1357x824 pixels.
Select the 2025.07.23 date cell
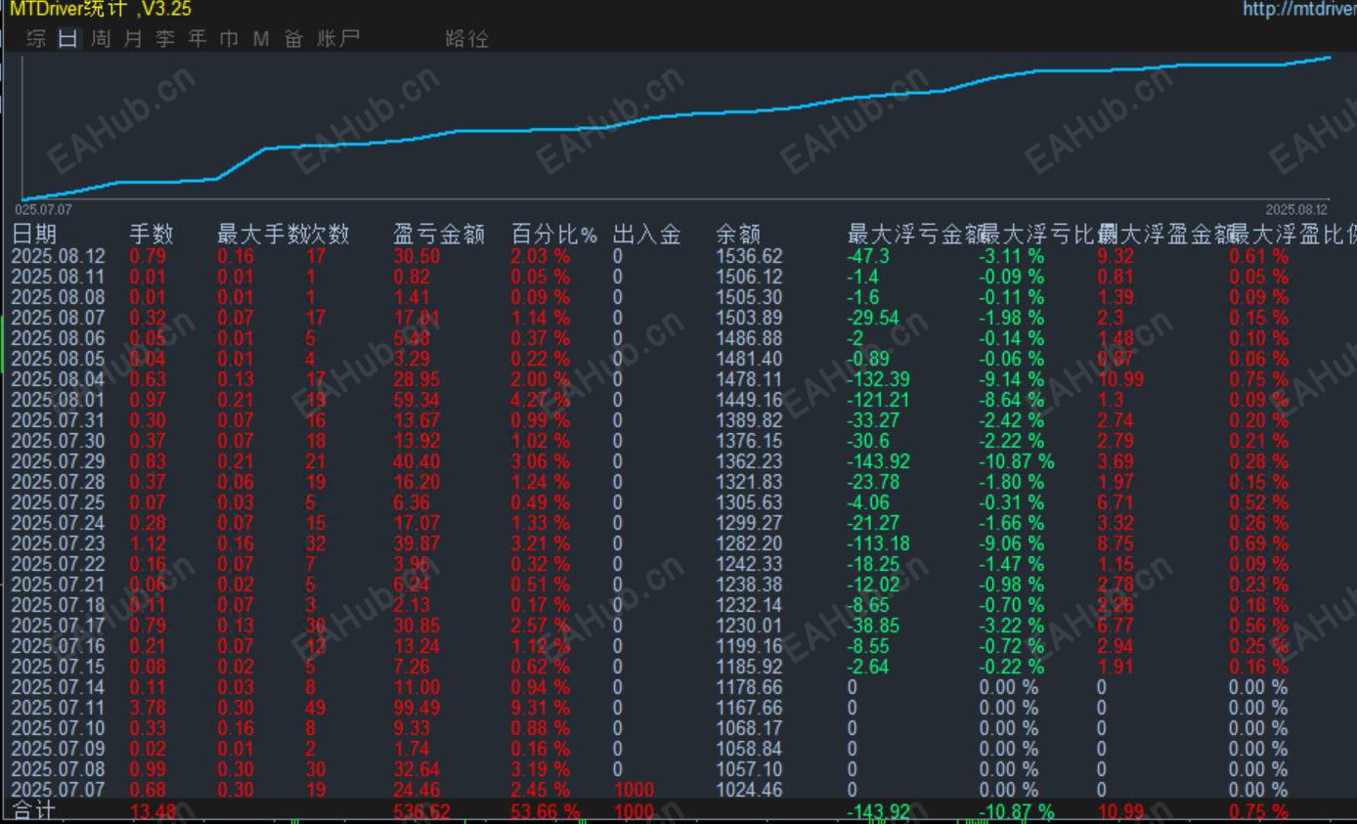[x=58, y=543]
